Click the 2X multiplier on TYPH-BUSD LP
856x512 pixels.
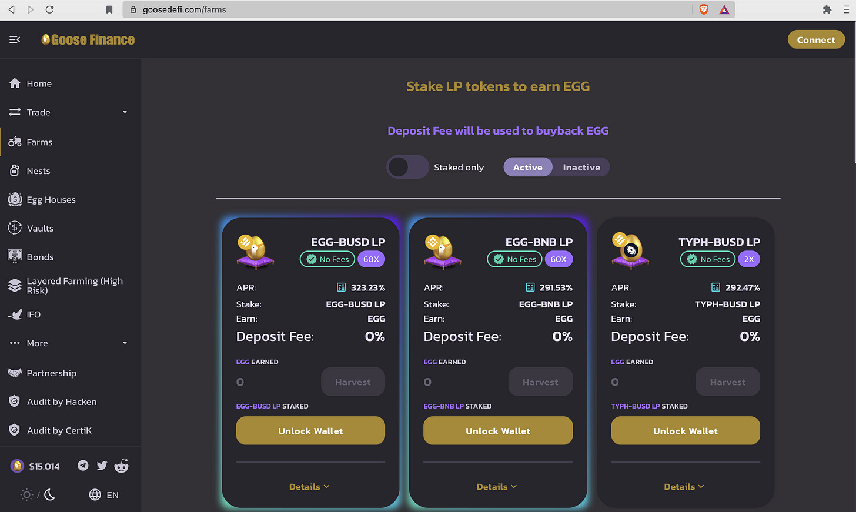coord(749,259)
